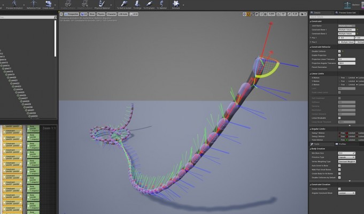Switch to the Preview Scene Settings tab
The image size is (364, 214).
tap(346, 13)
